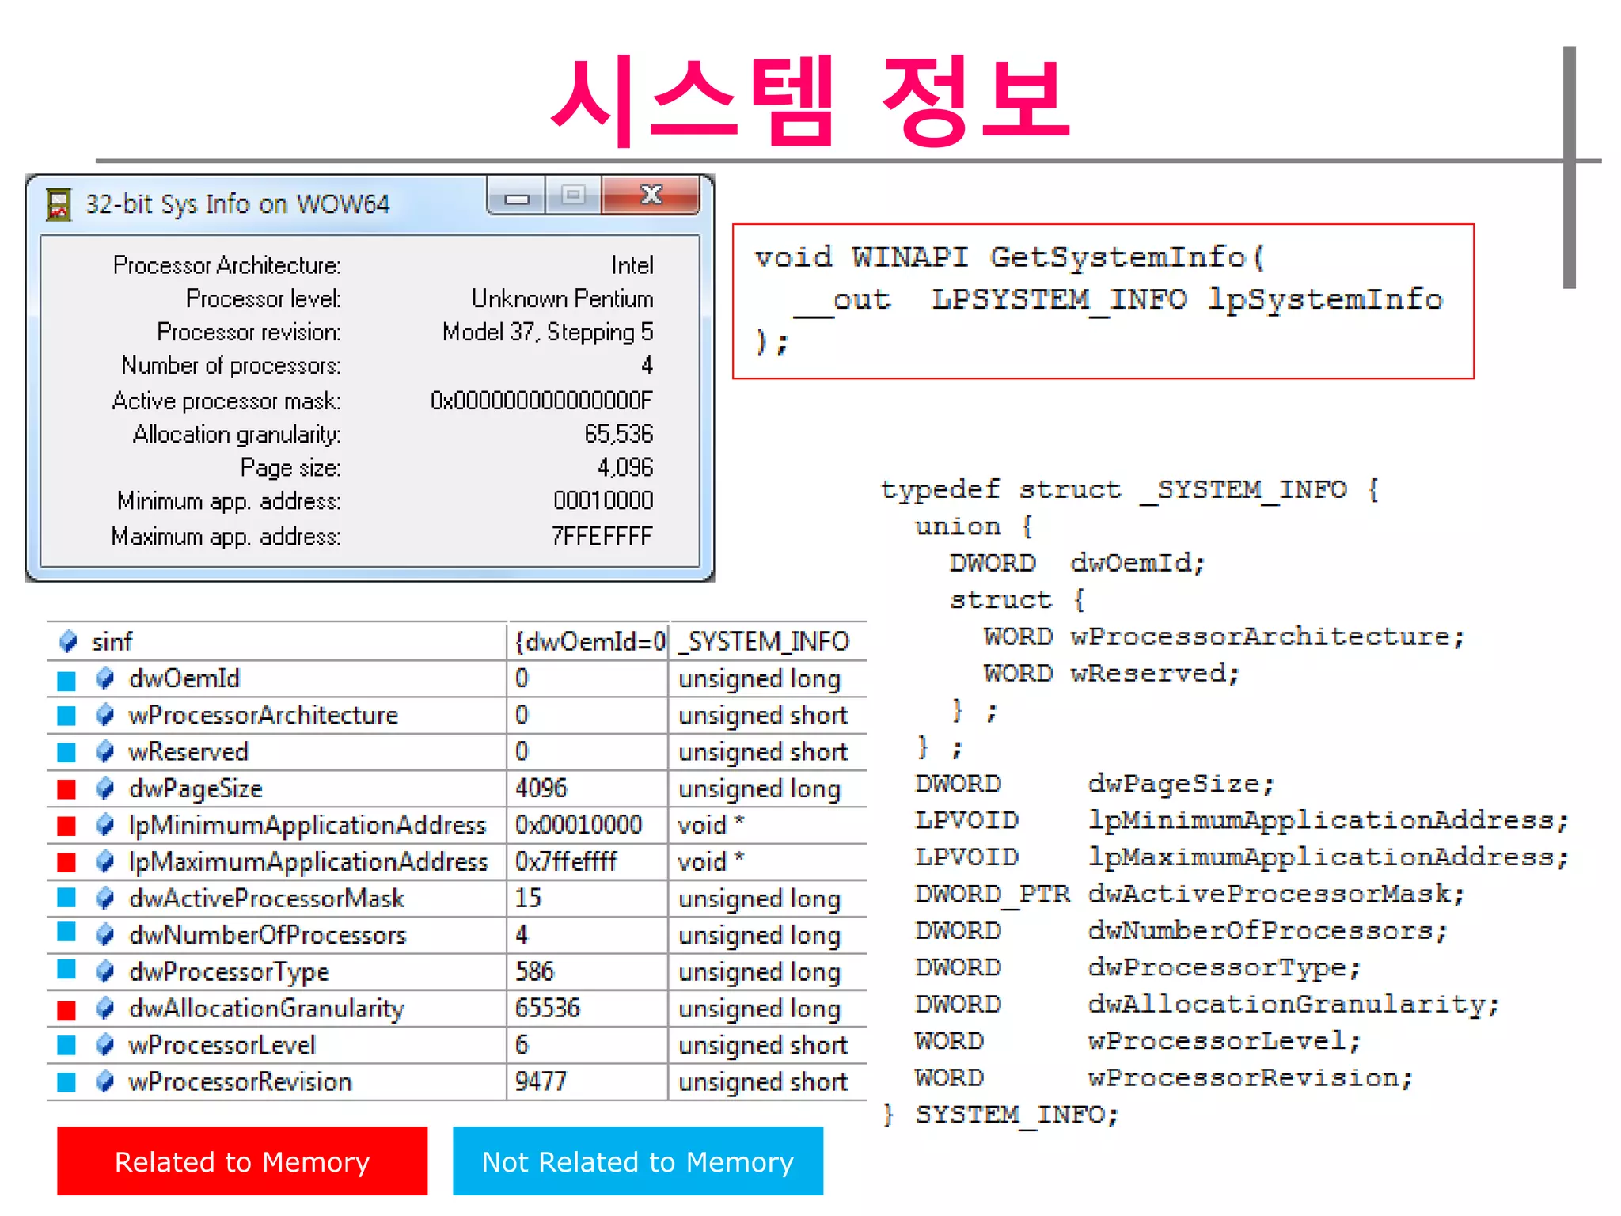Click the value 9477 of wProcessorRevision

click(541, 1081)
